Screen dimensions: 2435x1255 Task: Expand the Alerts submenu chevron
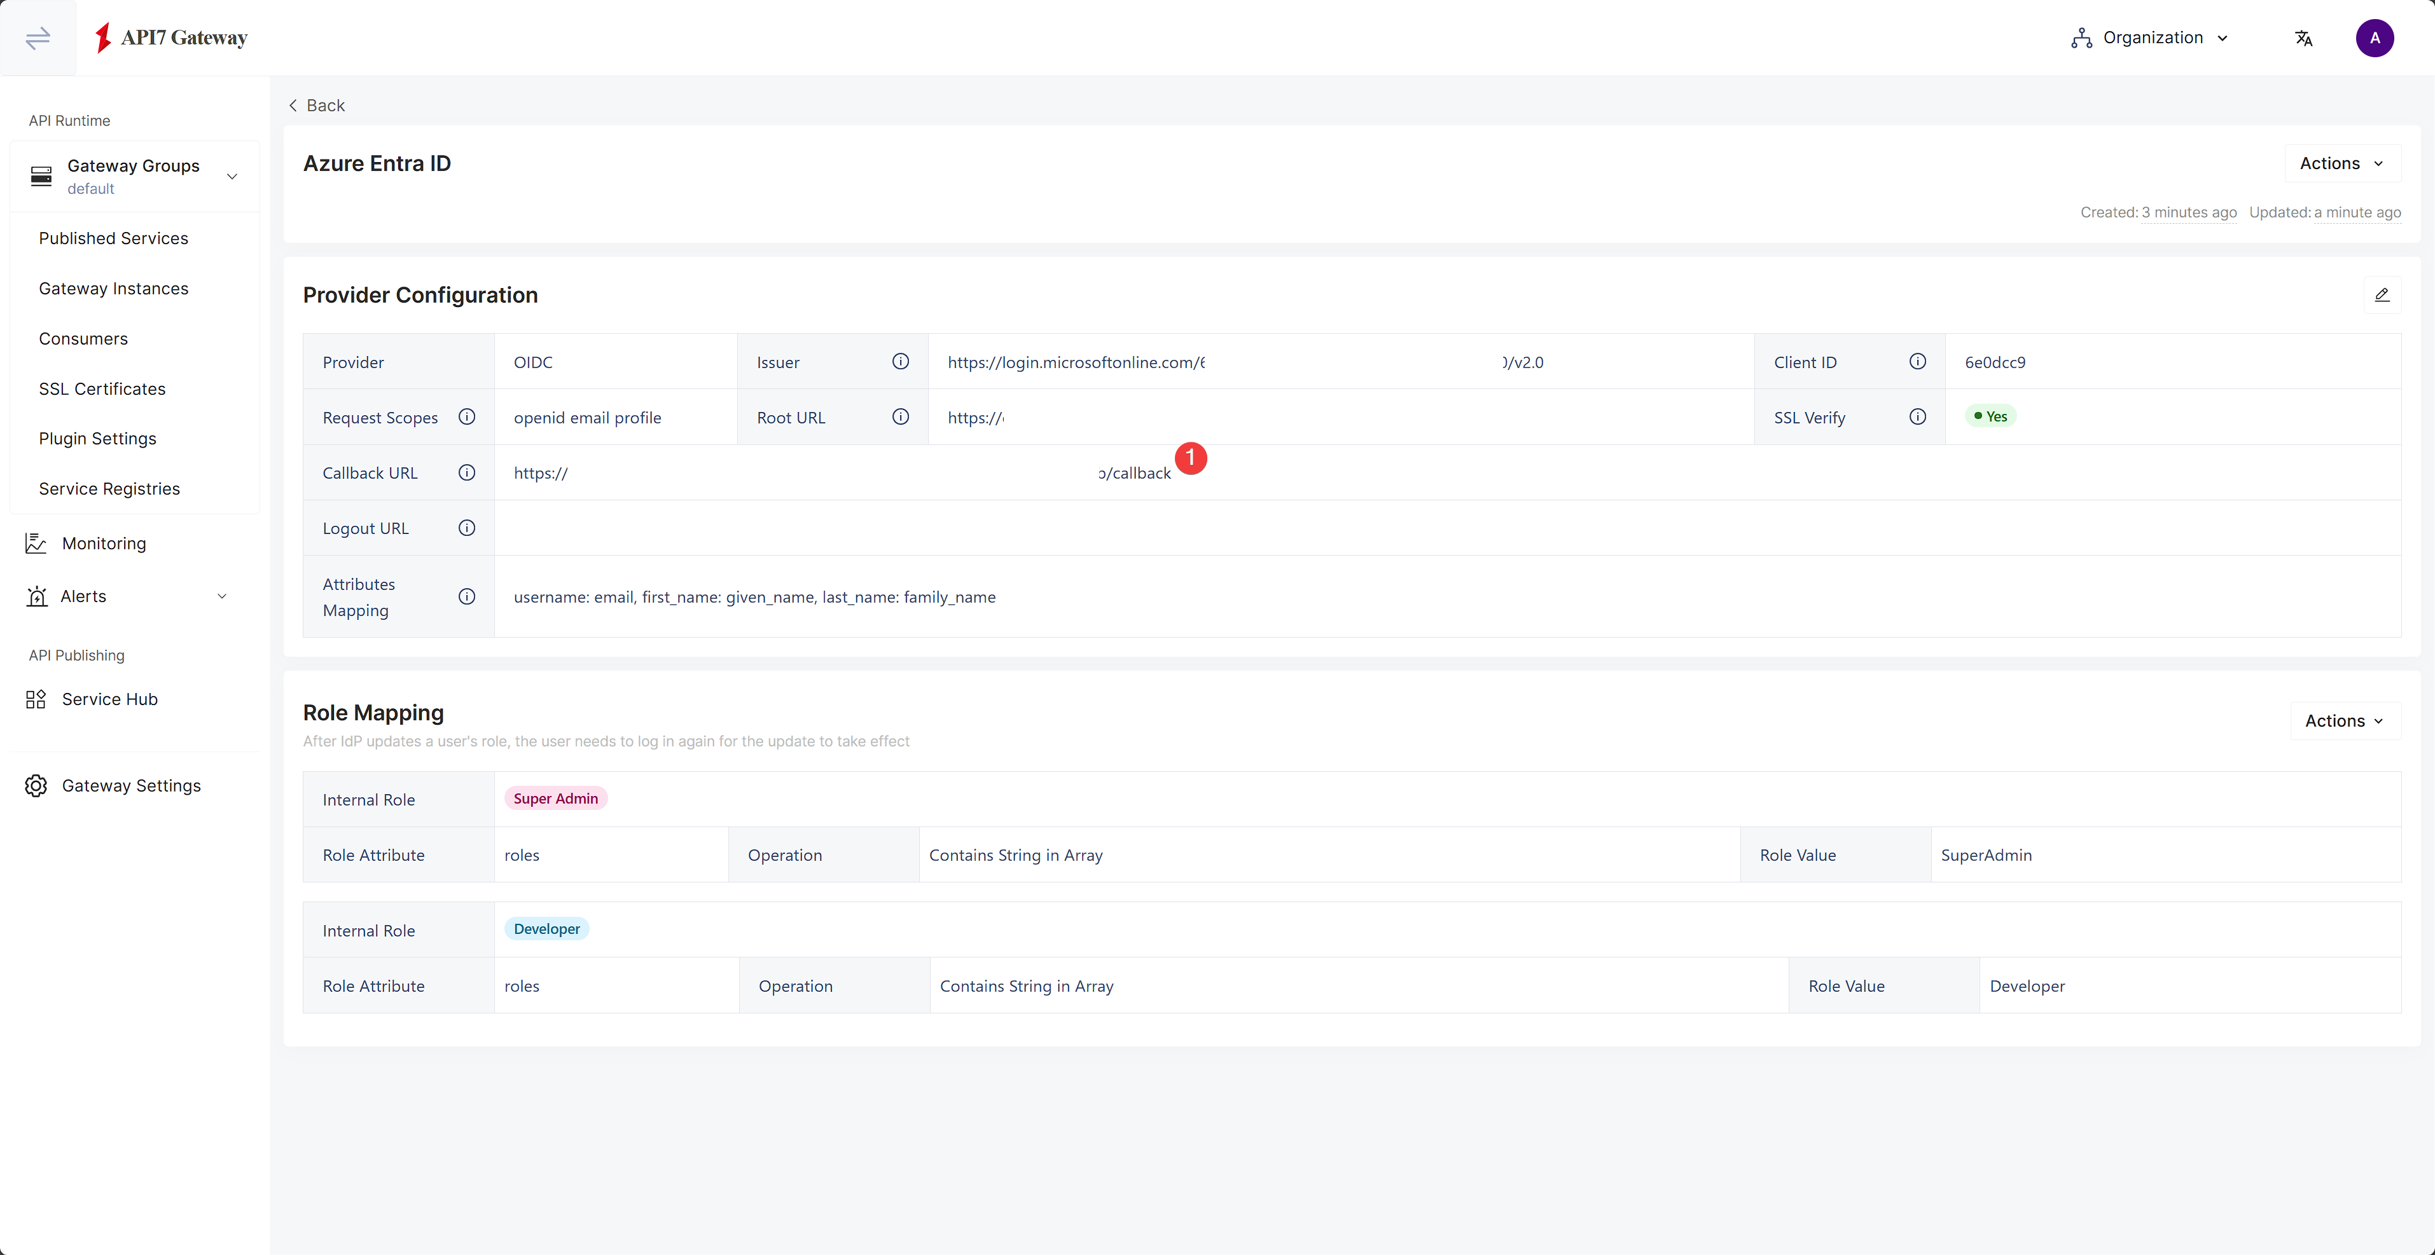pos(222,596)
